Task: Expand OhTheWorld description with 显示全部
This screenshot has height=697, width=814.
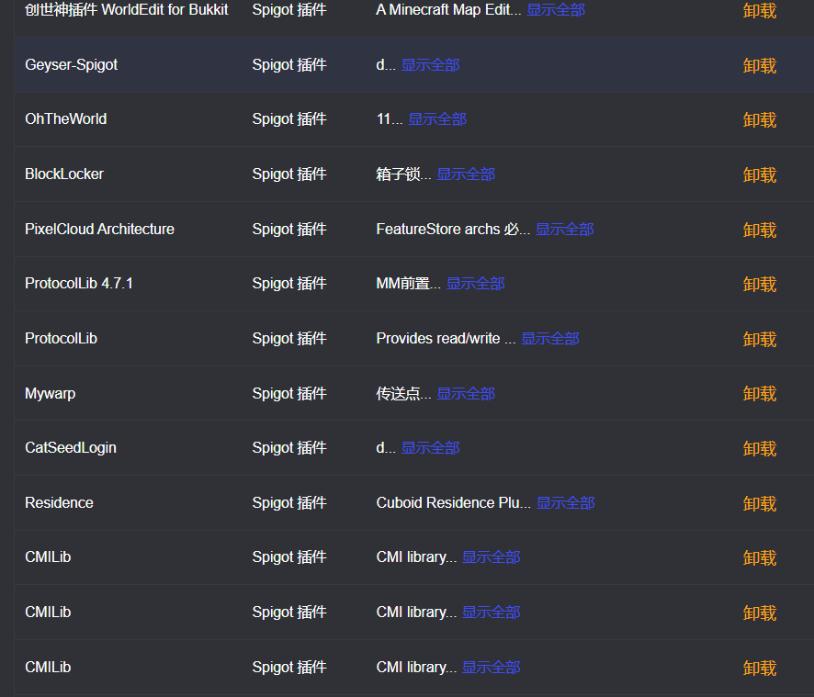Action: coord(437,119)
